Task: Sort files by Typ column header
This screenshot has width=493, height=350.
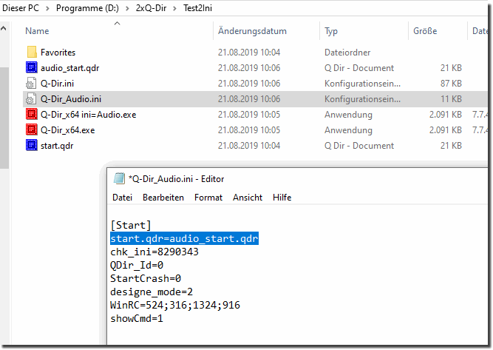Action: point(331,31)
